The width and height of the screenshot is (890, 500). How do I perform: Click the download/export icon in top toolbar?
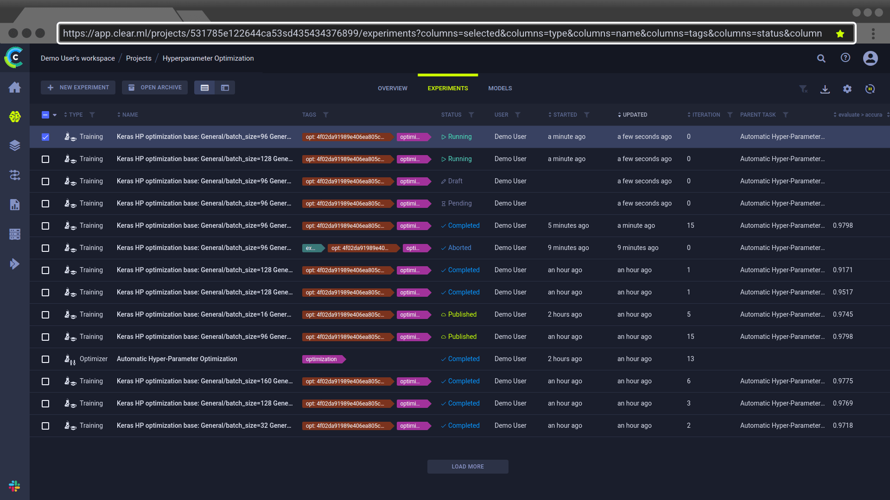824,88
